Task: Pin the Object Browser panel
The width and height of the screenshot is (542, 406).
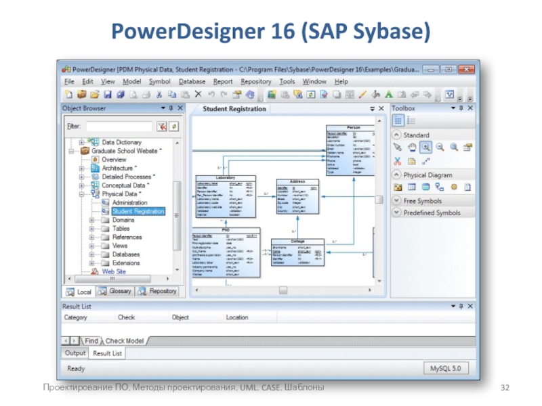Action: point(171,108)
